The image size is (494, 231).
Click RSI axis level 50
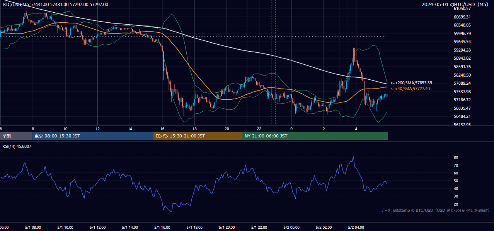(x=456, y=181)
